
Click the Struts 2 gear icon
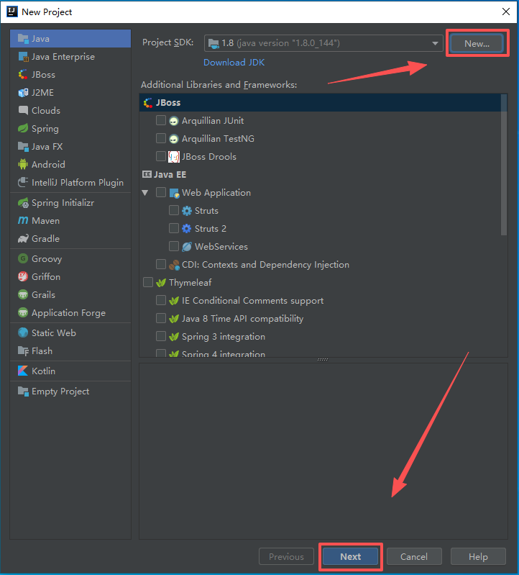[187, 228]
